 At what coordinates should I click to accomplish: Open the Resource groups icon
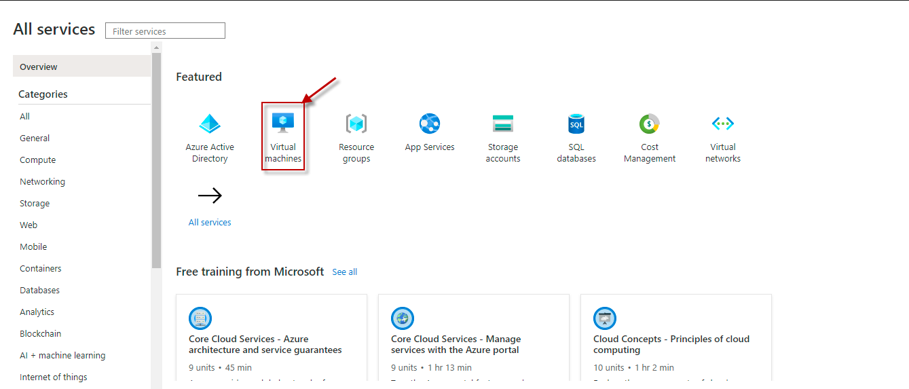[356, 124]
